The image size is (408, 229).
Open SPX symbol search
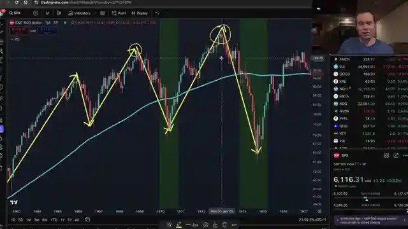(15, 13)
